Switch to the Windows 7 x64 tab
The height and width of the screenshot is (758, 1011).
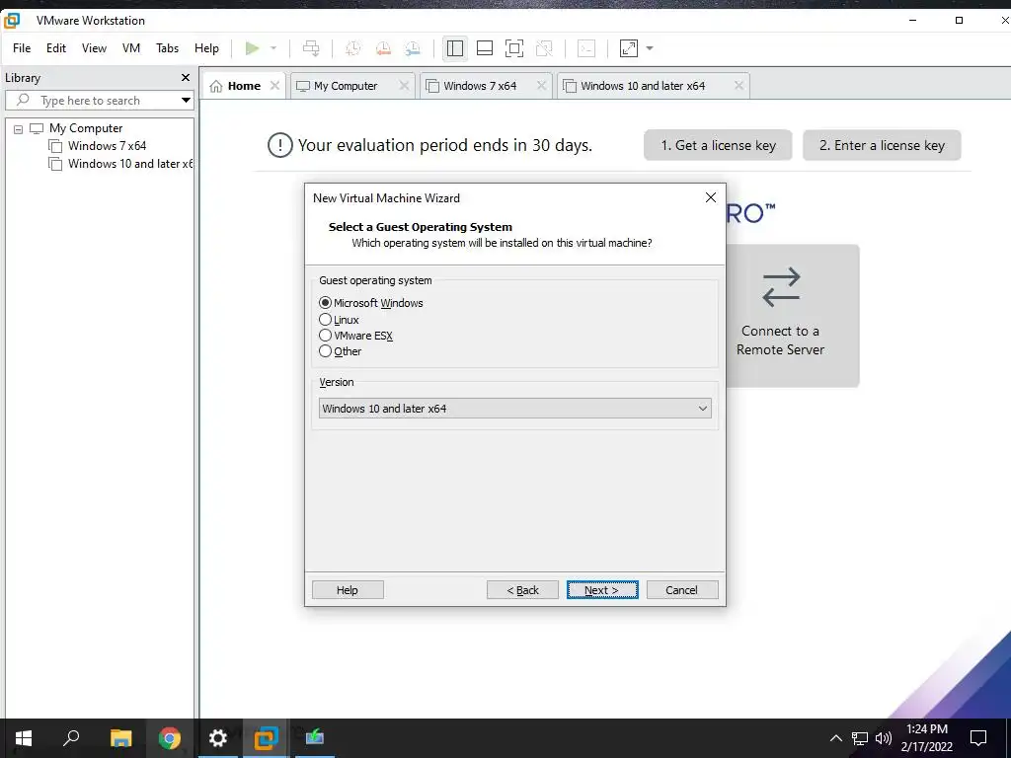tap(480, 86)
